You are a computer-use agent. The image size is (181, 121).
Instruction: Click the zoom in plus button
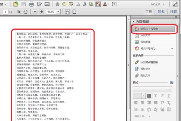click(42, 11)
